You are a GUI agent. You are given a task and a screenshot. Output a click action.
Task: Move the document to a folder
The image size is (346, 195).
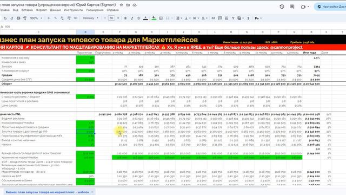click(x=128, y=5)
